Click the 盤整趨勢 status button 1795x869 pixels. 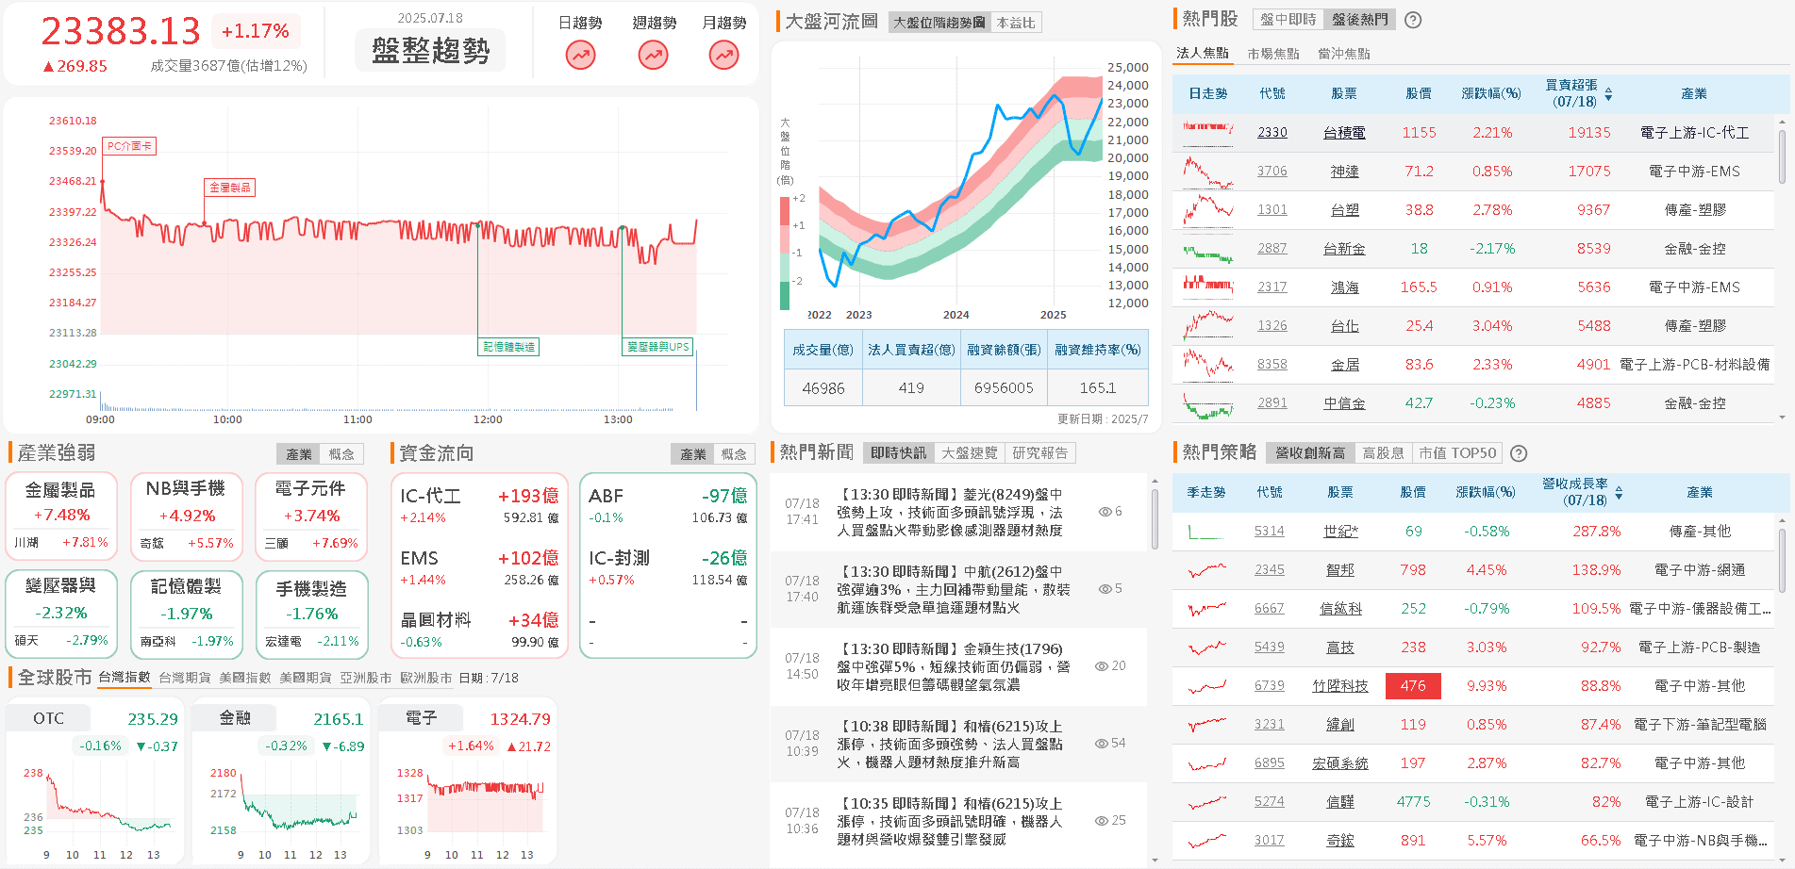[x=430, y=50]
